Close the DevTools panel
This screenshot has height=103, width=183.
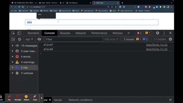pos(170,33)
